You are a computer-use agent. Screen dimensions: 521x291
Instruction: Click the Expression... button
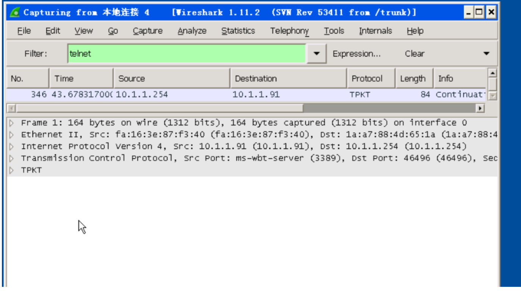click(x=357, y=54)
